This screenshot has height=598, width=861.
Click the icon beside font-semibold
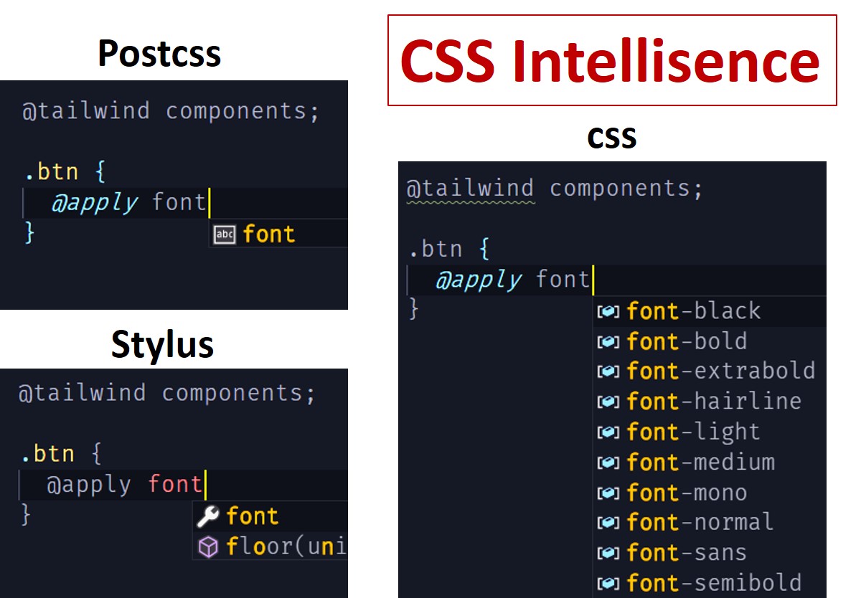608,584
